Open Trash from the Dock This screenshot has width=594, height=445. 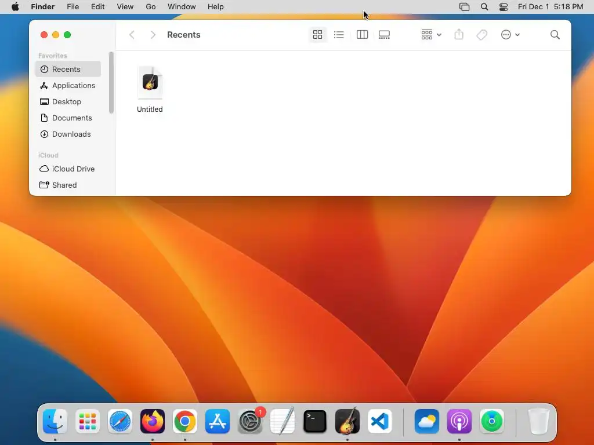538,421
